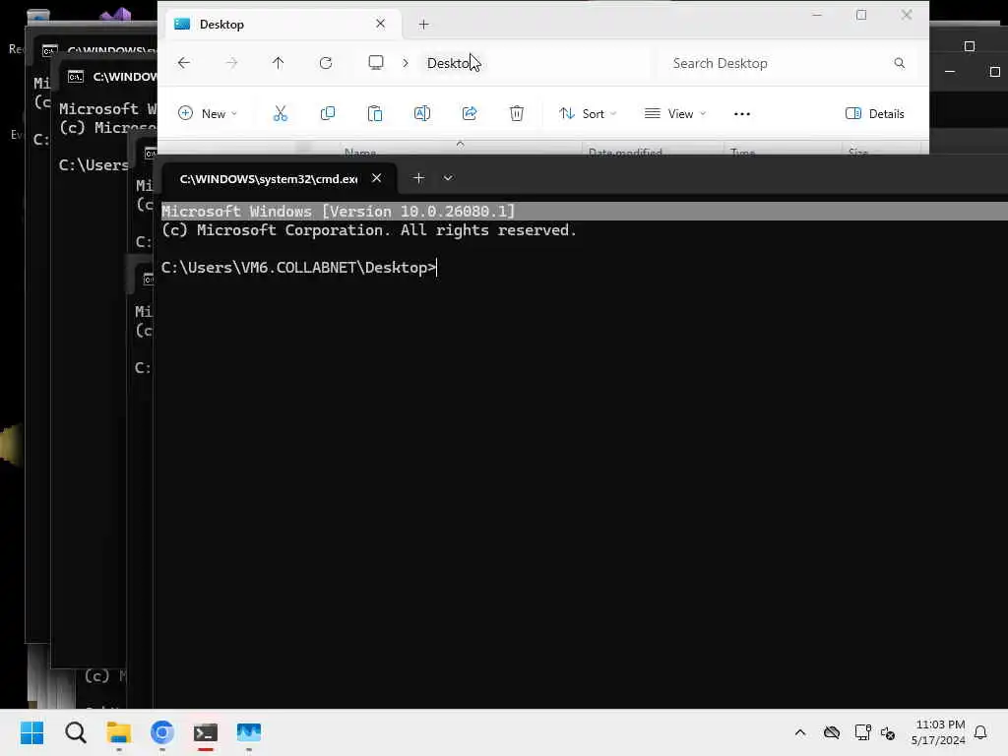Click the muted volume tray icon
The image size is (1008, 756).
coord(888,732)
